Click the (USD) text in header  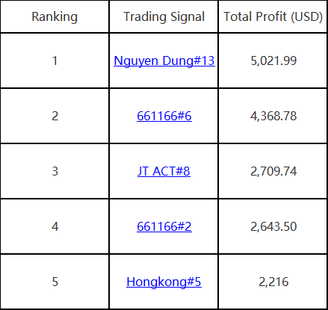point(306,16)
